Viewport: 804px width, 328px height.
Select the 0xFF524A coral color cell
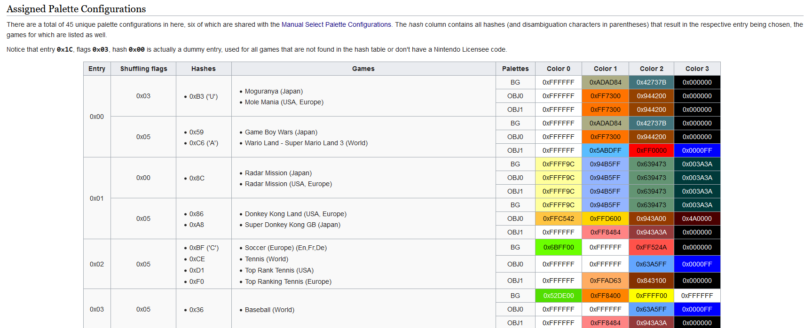click(651, 247)
